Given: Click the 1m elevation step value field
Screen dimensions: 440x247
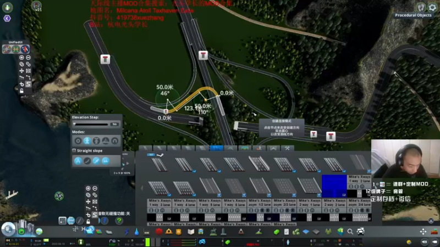Looking at the screenshot, I should click(114, 124).
